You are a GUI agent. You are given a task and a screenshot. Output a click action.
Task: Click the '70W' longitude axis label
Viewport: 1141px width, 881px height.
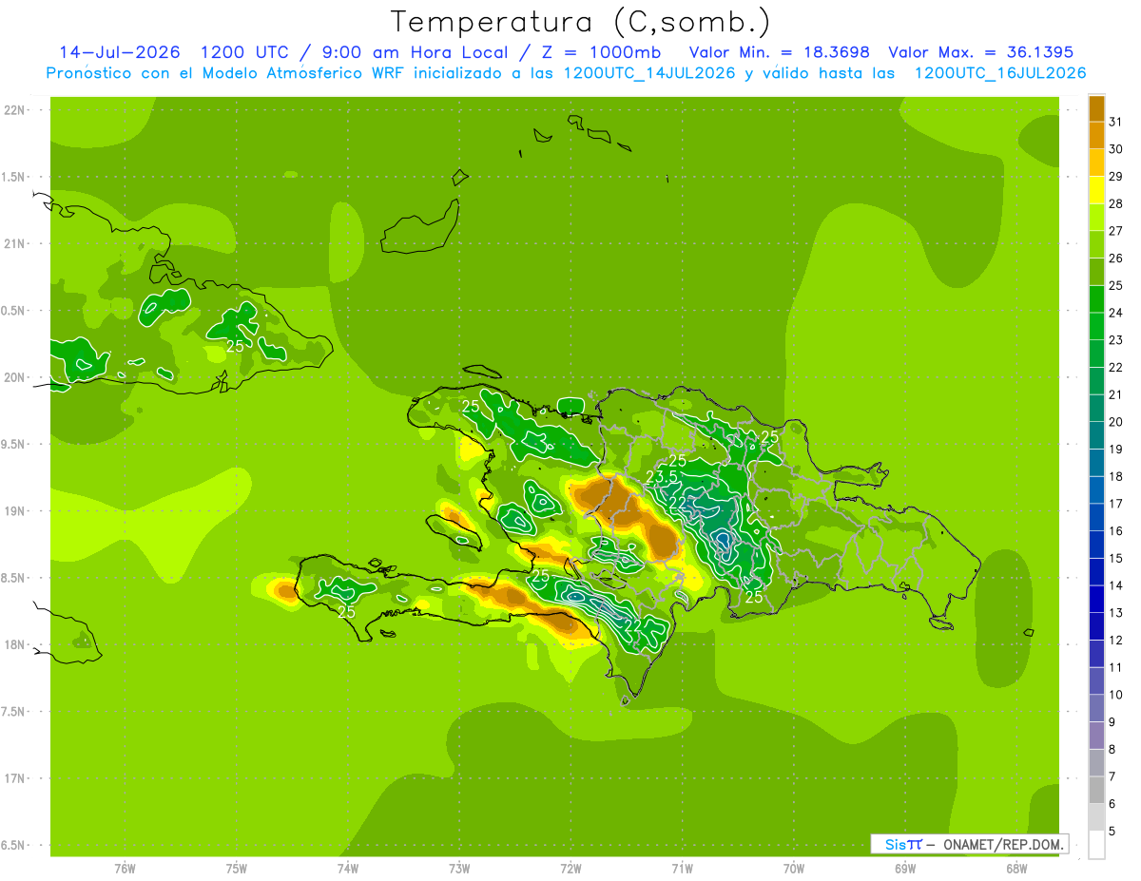(794, 869)
